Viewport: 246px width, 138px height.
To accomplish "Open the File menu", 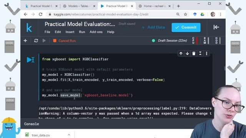I will point(47,32).
